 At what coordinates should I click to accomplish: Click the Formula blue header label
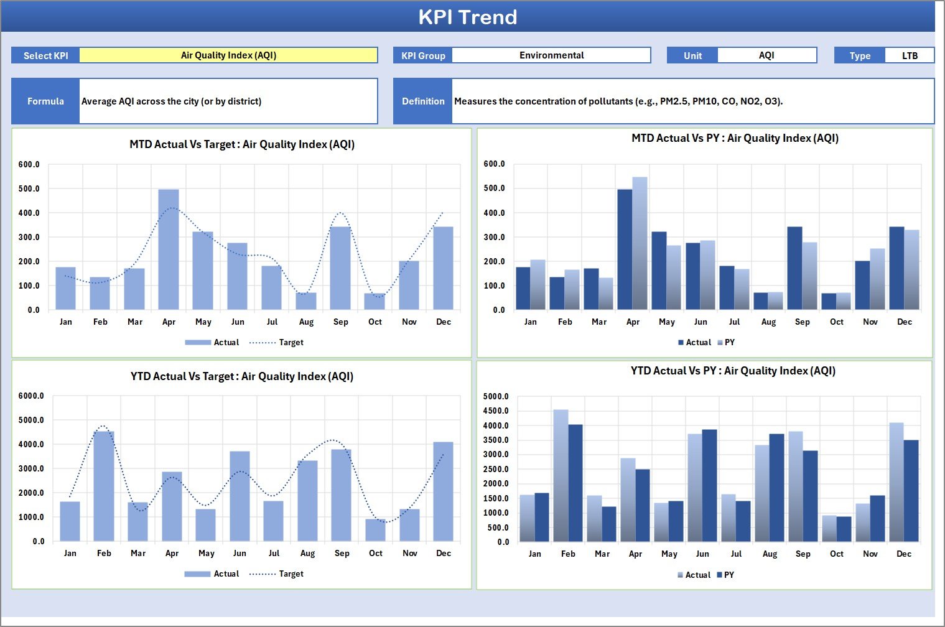pos(45,101)
